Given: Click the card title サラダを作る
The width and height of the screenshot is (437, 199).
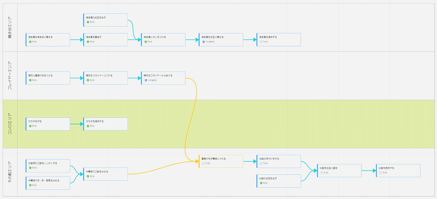Looking at the screenshot, I should coord(35,121).
